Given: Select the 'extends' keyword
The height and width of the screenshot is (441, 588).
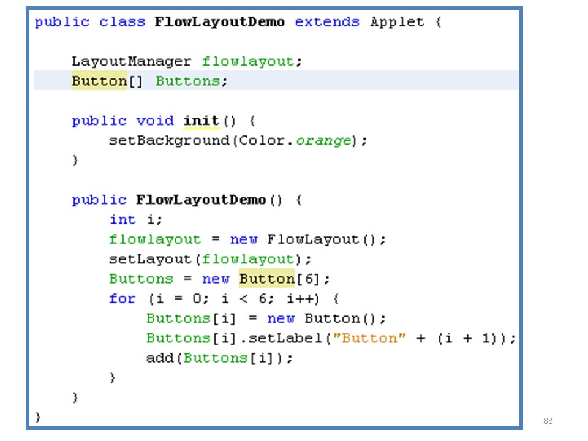Looking at the screenshot, I should [x=327, y=22].
